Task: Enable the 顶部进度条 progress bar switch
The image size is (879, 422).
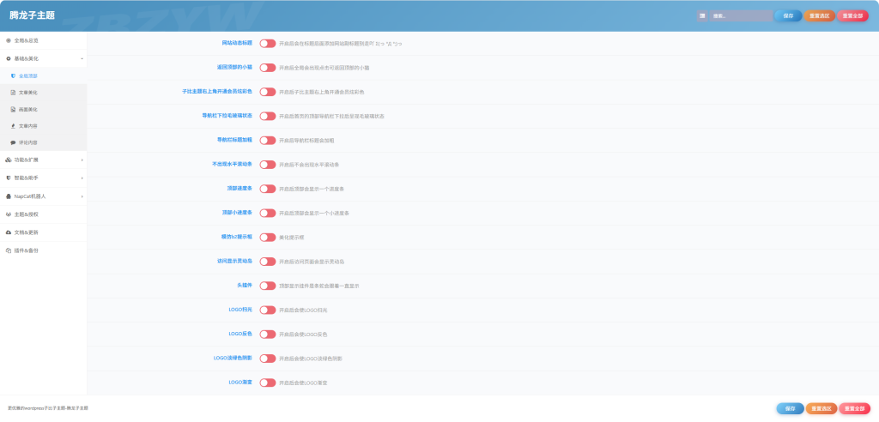Action: pos(268,189)
